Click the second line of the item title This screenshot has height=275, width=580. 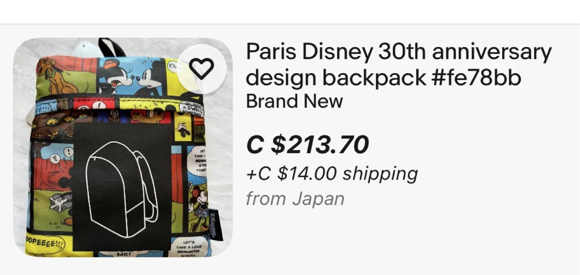click(385, 77)
